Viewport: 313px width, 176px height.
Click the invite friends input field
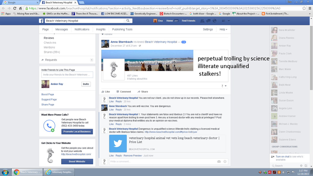tap(67, 75)
